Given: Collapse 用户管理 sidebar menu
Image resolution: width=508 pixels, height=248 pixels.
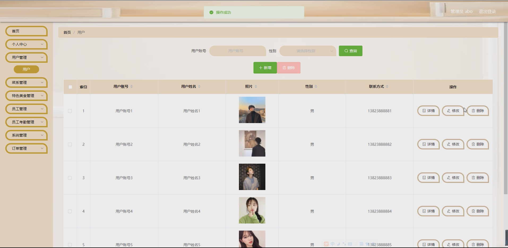Looking at the screenshot, I should (26, 57).
